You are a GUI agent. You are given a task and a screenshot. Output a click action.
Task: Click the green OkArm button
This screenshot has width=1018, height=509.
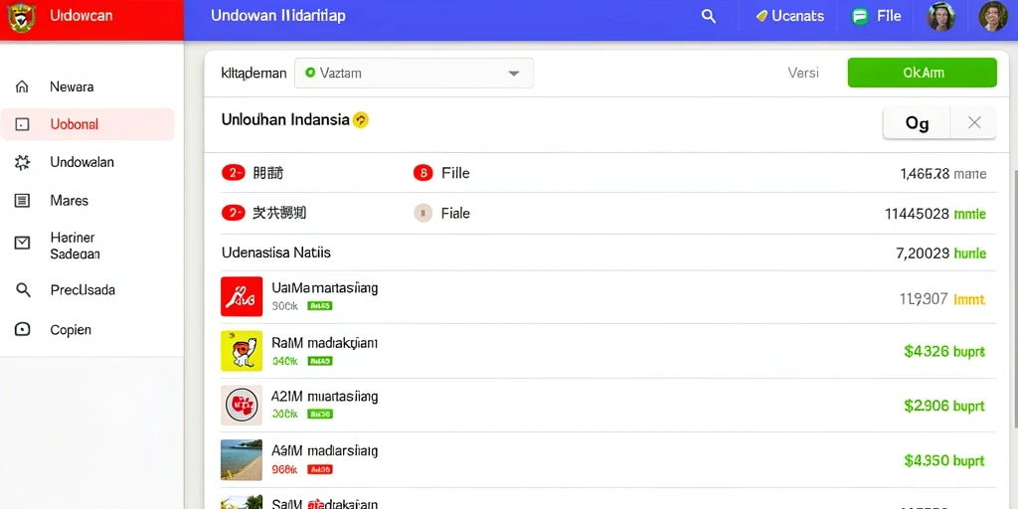pyautogui.click(x=922, y=73)
